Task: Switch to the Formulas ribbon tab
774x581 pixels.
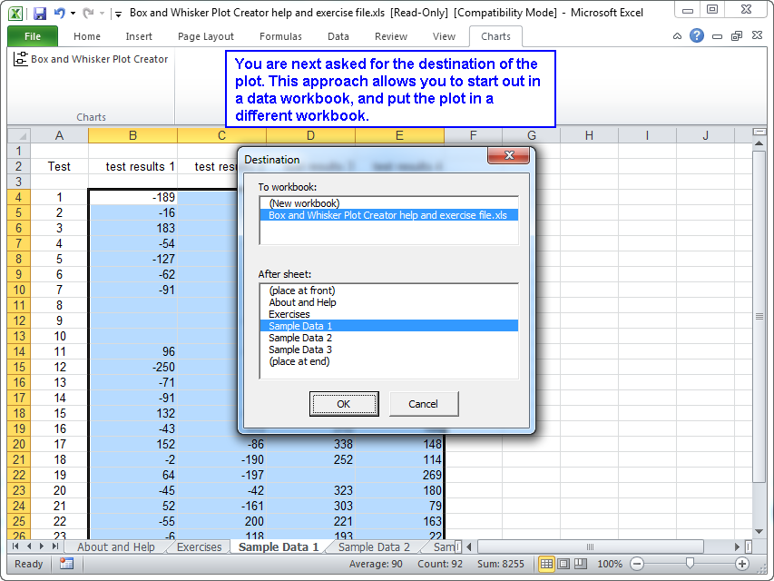Action: [x=280, y=36]
